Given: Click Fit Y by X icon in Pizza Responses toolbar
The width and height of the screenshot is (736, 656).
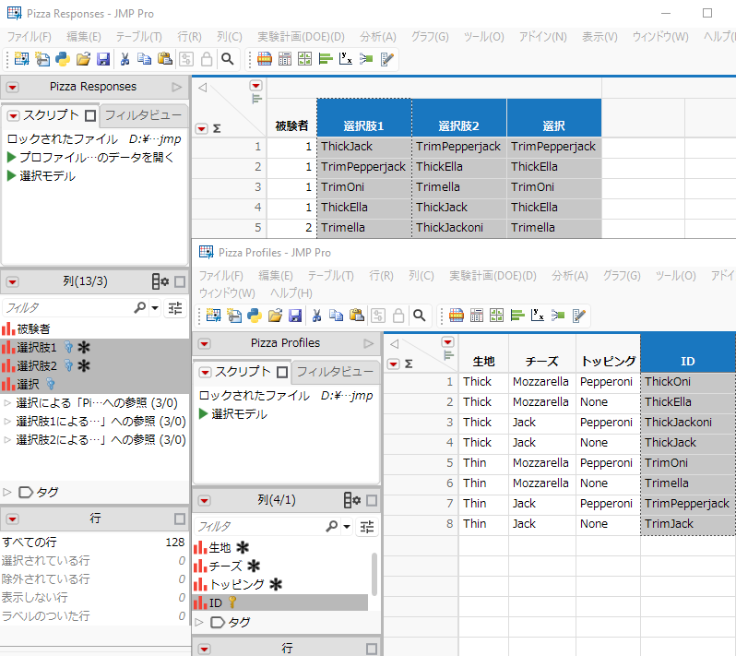Looking at the screenshot, I should point(346,59).
